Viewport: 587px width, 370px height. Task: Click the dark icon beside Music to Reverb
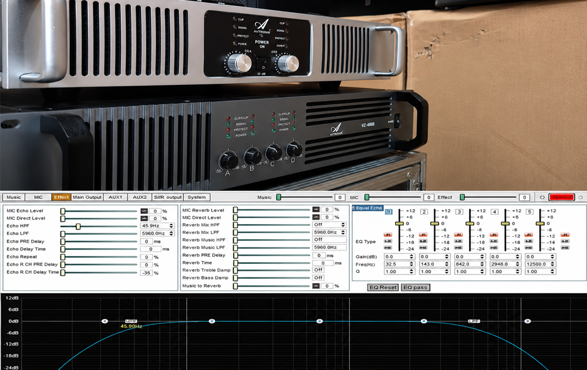pos(316,286)
